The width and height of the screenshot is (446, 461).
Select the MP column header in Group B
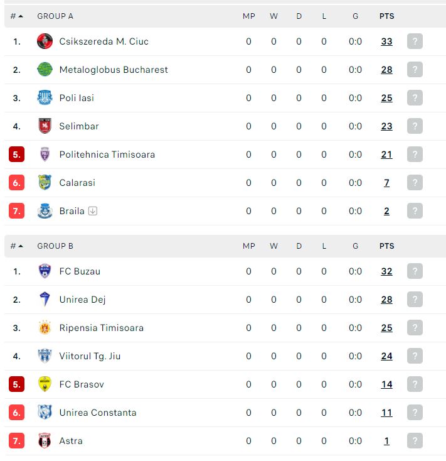248,246
